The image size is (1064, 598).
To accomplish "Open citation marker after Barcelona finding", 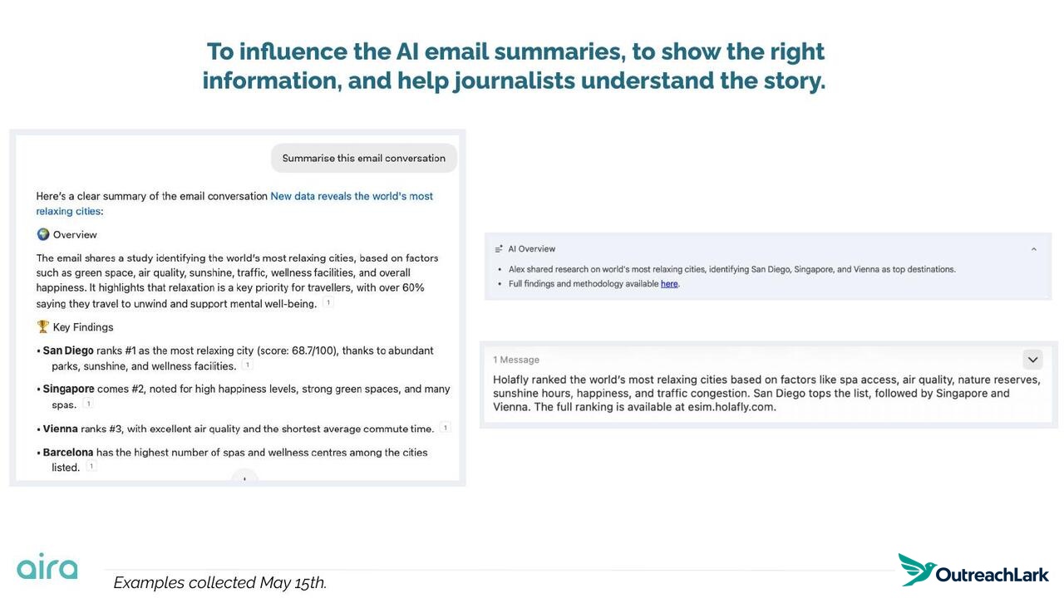I will [91, 467].
